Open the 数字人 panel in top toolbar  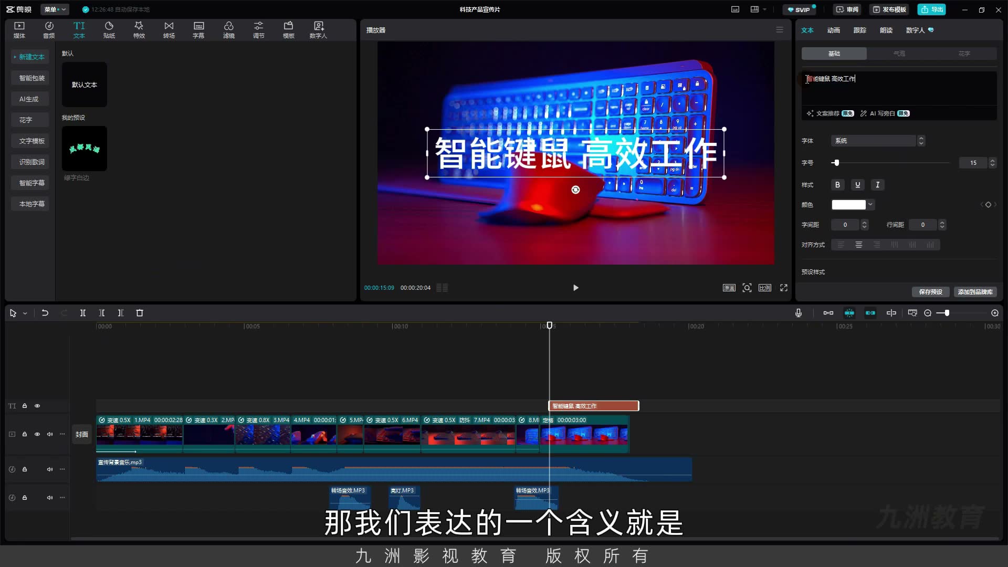click(x=318, y=30)
